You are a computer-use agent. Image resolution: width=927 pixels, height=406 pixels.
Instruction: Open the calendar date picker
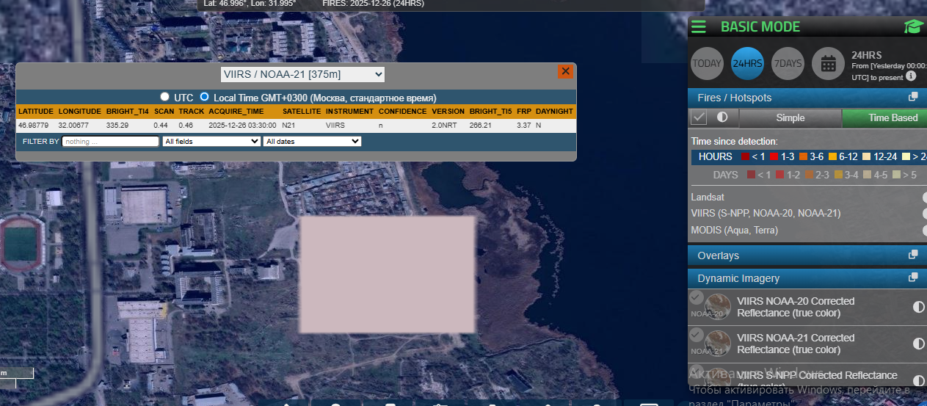click(x=828, y=64)
